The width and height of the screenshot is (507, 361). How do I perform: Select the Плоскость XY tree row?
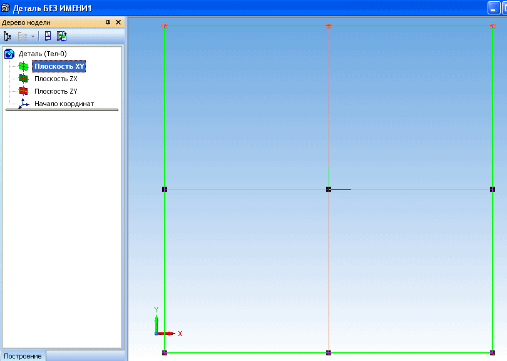(x=59, y=66)
